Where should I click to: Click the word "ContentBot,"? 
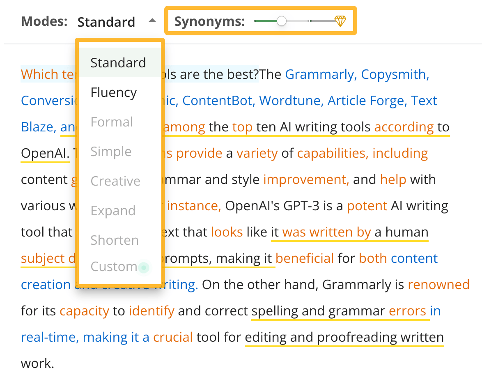(218, 101)
